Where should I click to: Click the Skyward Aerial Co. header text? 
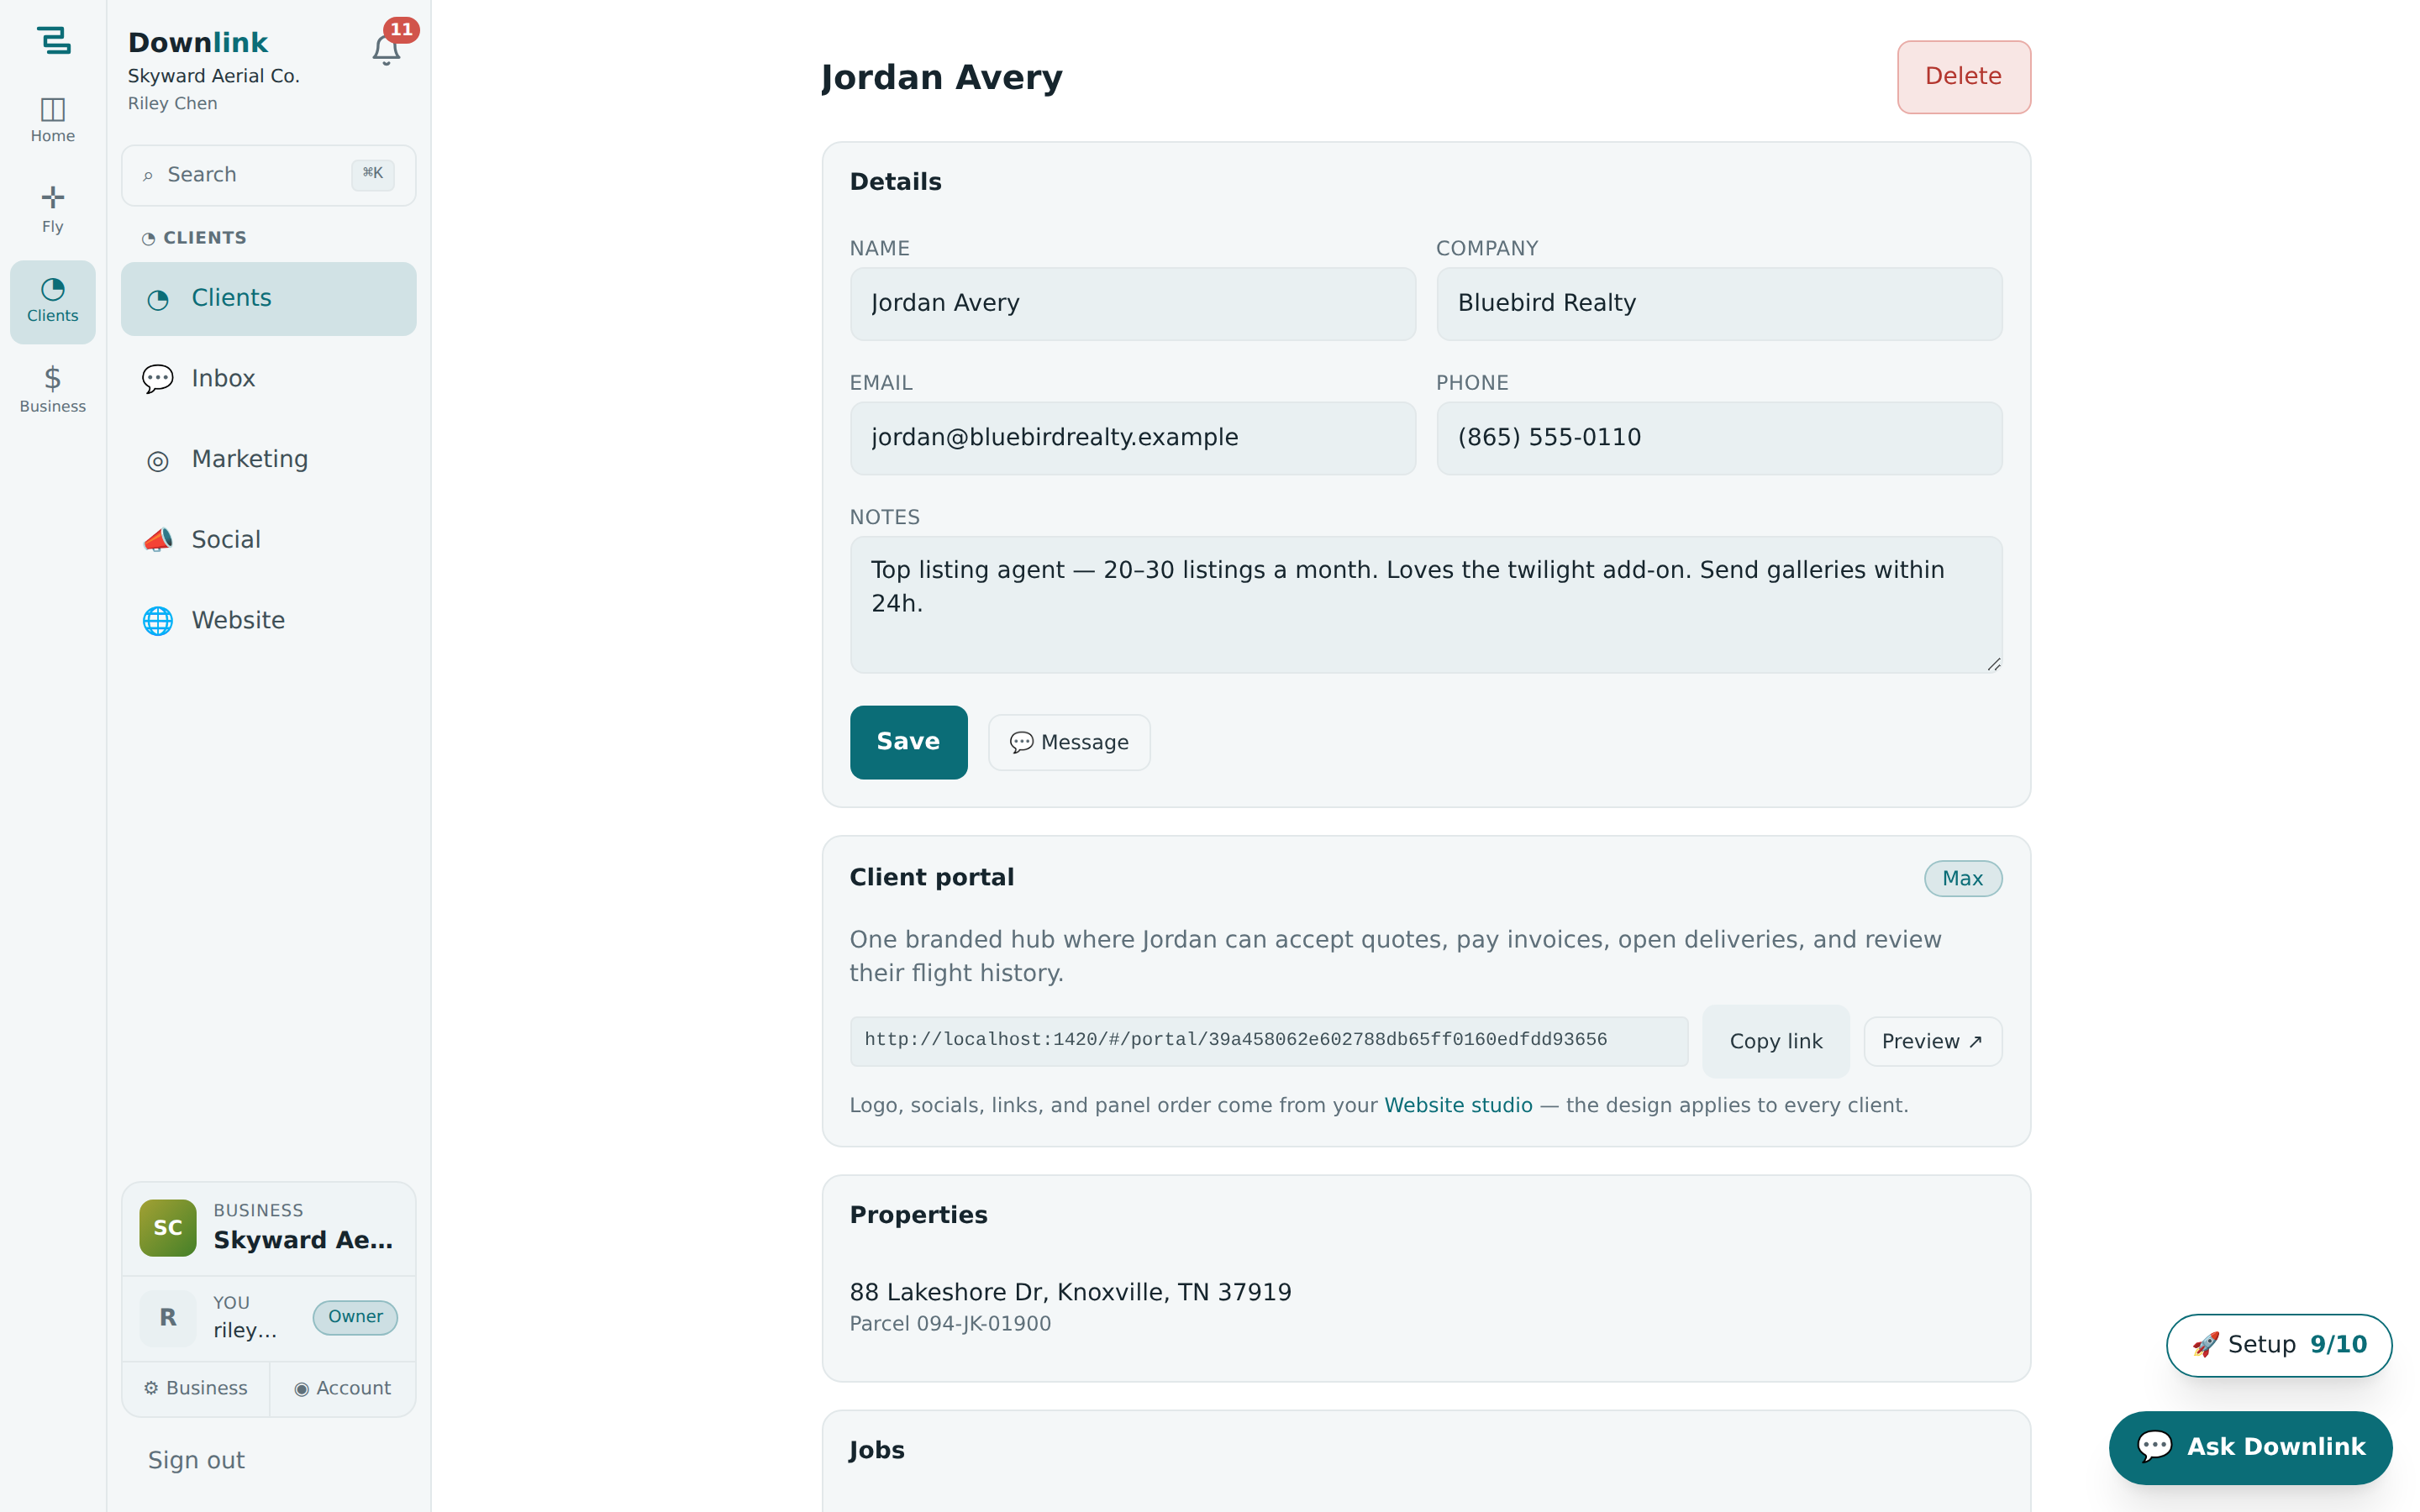point(213,76)
